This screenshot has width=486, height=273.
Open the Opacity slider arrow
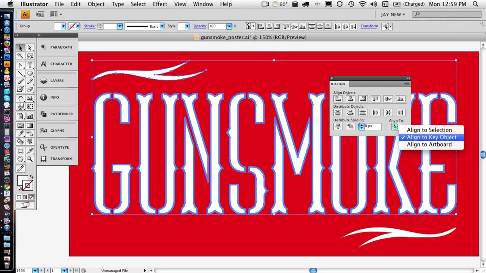[x=229, y=26]
